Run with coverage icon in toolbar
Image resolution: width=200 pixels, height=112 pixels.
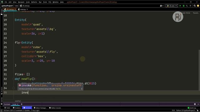[x=187, y=6]
